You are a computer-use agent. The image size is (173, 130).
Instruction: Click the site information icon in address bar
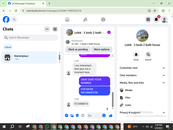tap(23, 11)
